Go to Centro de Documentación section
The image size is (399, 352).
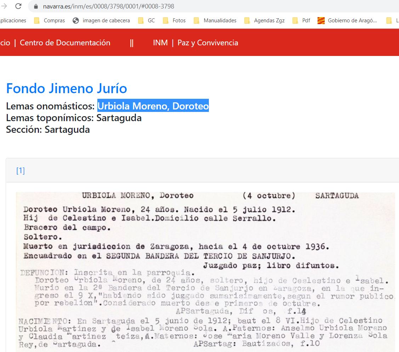tap(65, 43)
